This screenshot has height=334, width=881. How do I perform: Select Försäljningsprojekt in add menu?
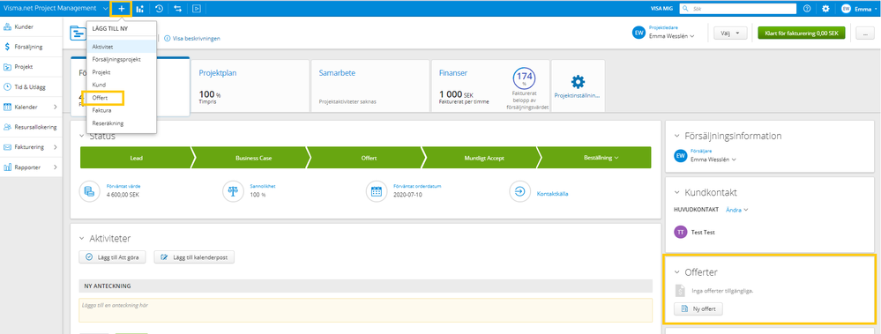coord(122,59)
